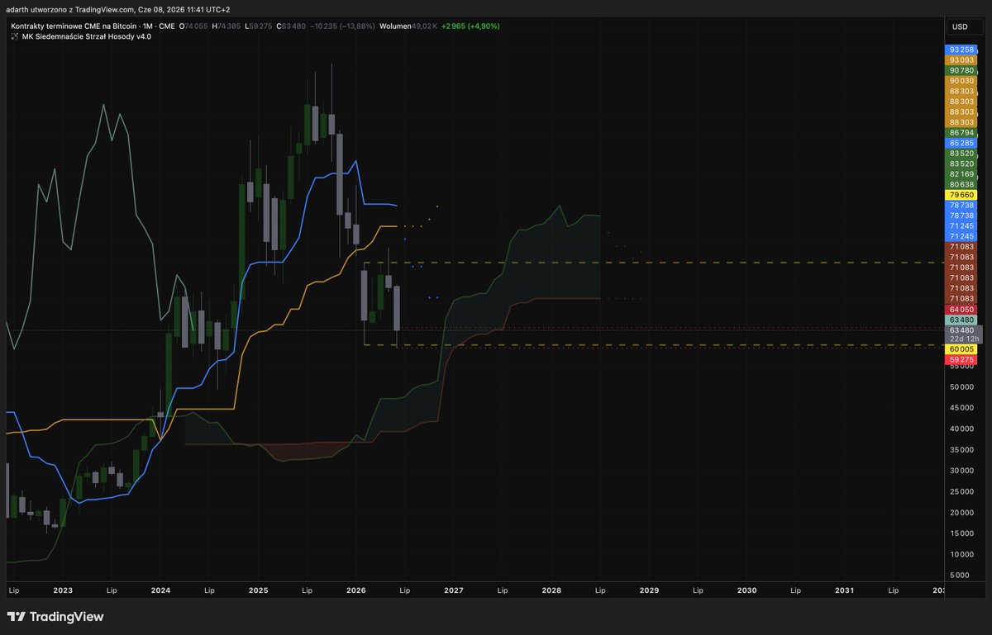Select the blue 85 285 price label
992x635 pixels.
tap(961, 143)
